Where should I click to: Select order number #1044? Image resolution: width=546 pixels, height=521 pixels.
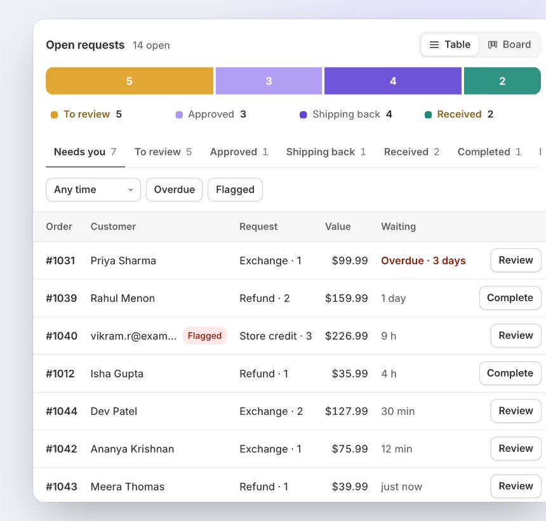coord(62,411)
